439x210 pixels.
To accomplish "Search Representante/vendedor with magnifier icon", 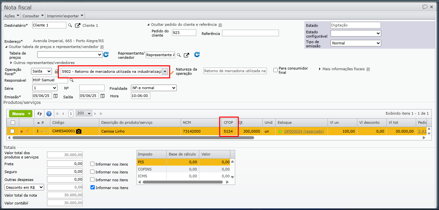I will coord(179,55).
